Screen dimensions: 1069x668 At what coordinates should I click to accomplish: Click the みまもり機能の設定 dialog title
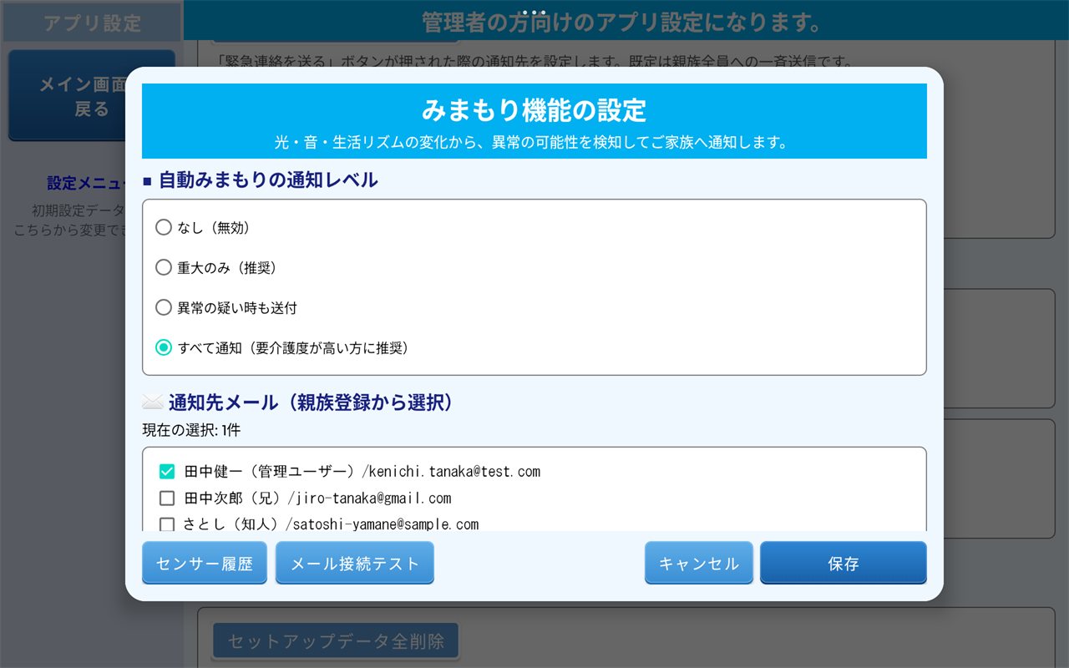[x=534, y=109]
